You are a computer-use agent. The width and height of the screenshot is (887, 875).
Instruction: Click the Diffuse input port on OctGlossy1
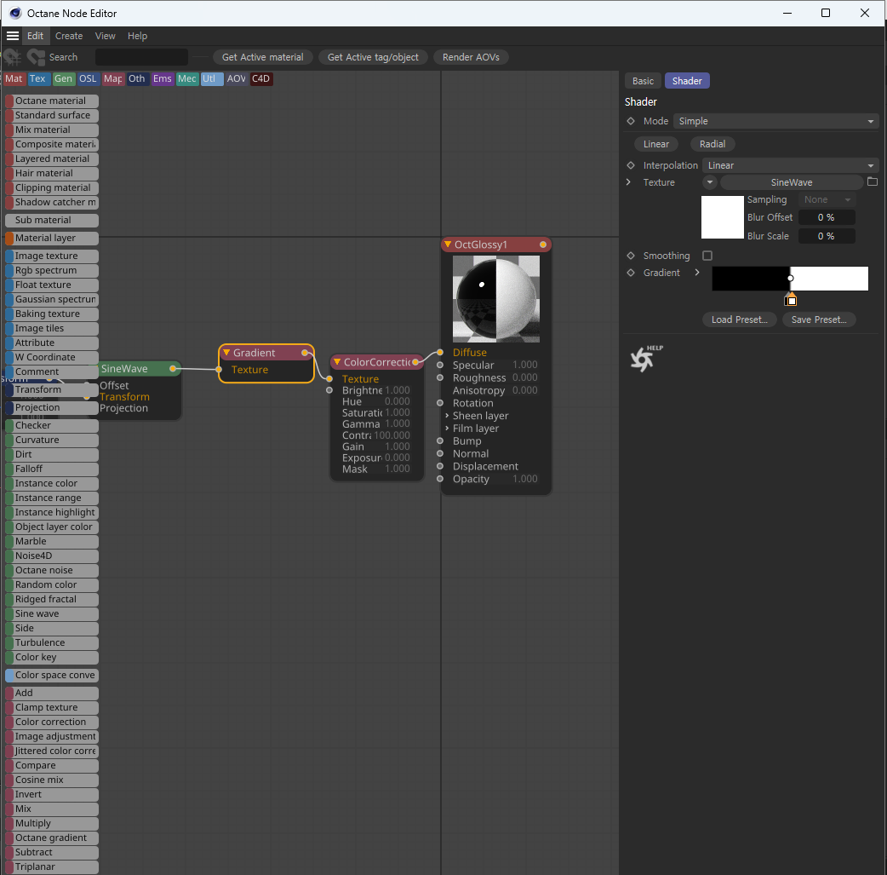(440, 352)
